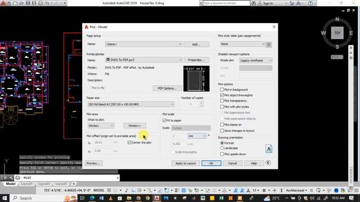360x202 pixels.
Task: Open the mm units dropdown in Plot scale
Action: coord(197,136)
